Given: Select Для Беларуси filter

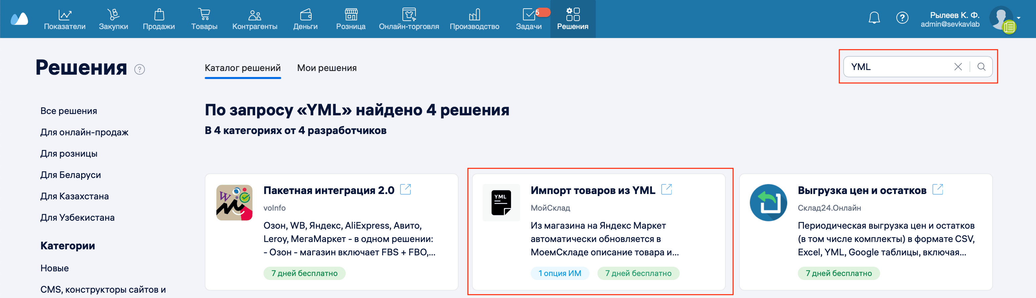Looking at the screenshot, I should [71, 175].
